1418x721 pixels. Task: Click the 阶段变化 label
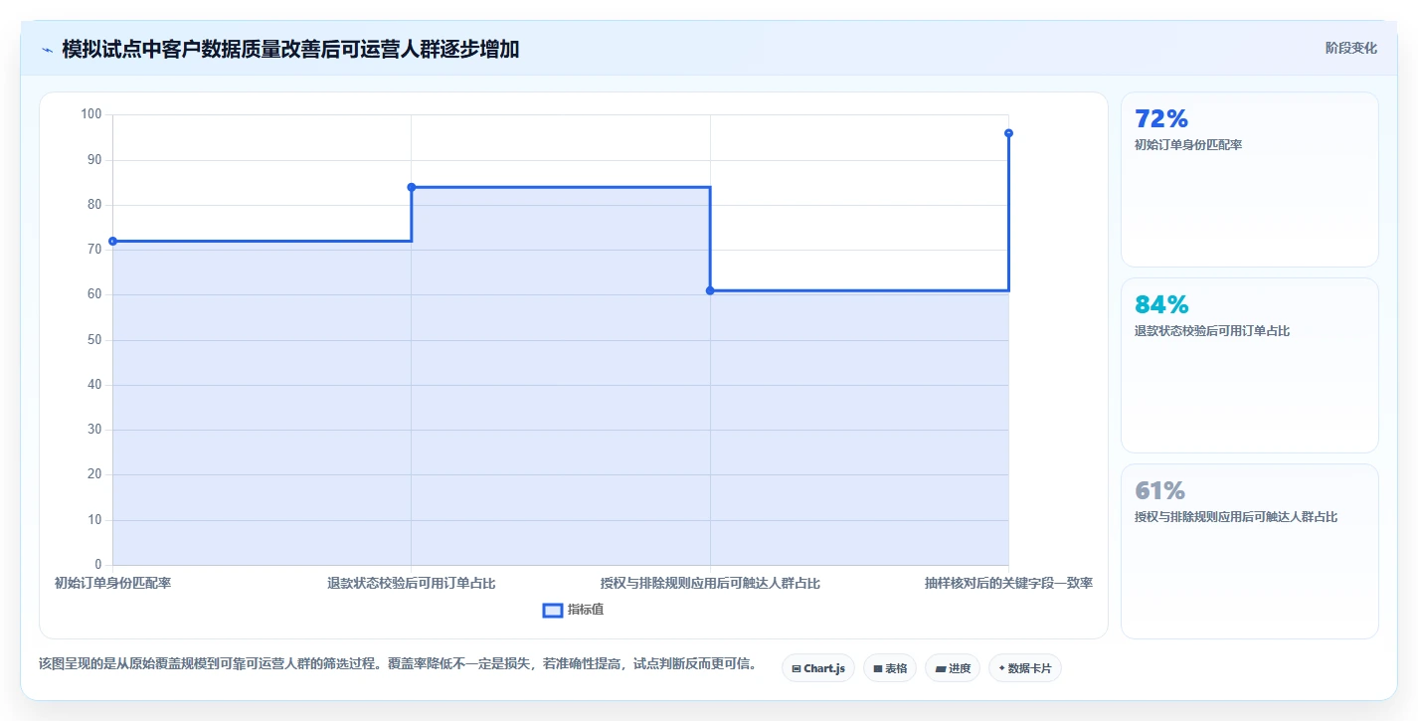pos(1350,48)
